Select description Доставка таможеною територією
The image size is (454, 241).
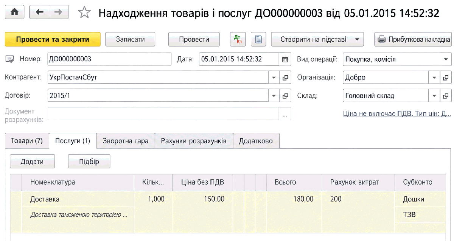pyautogui.click(x=78, y=215)
